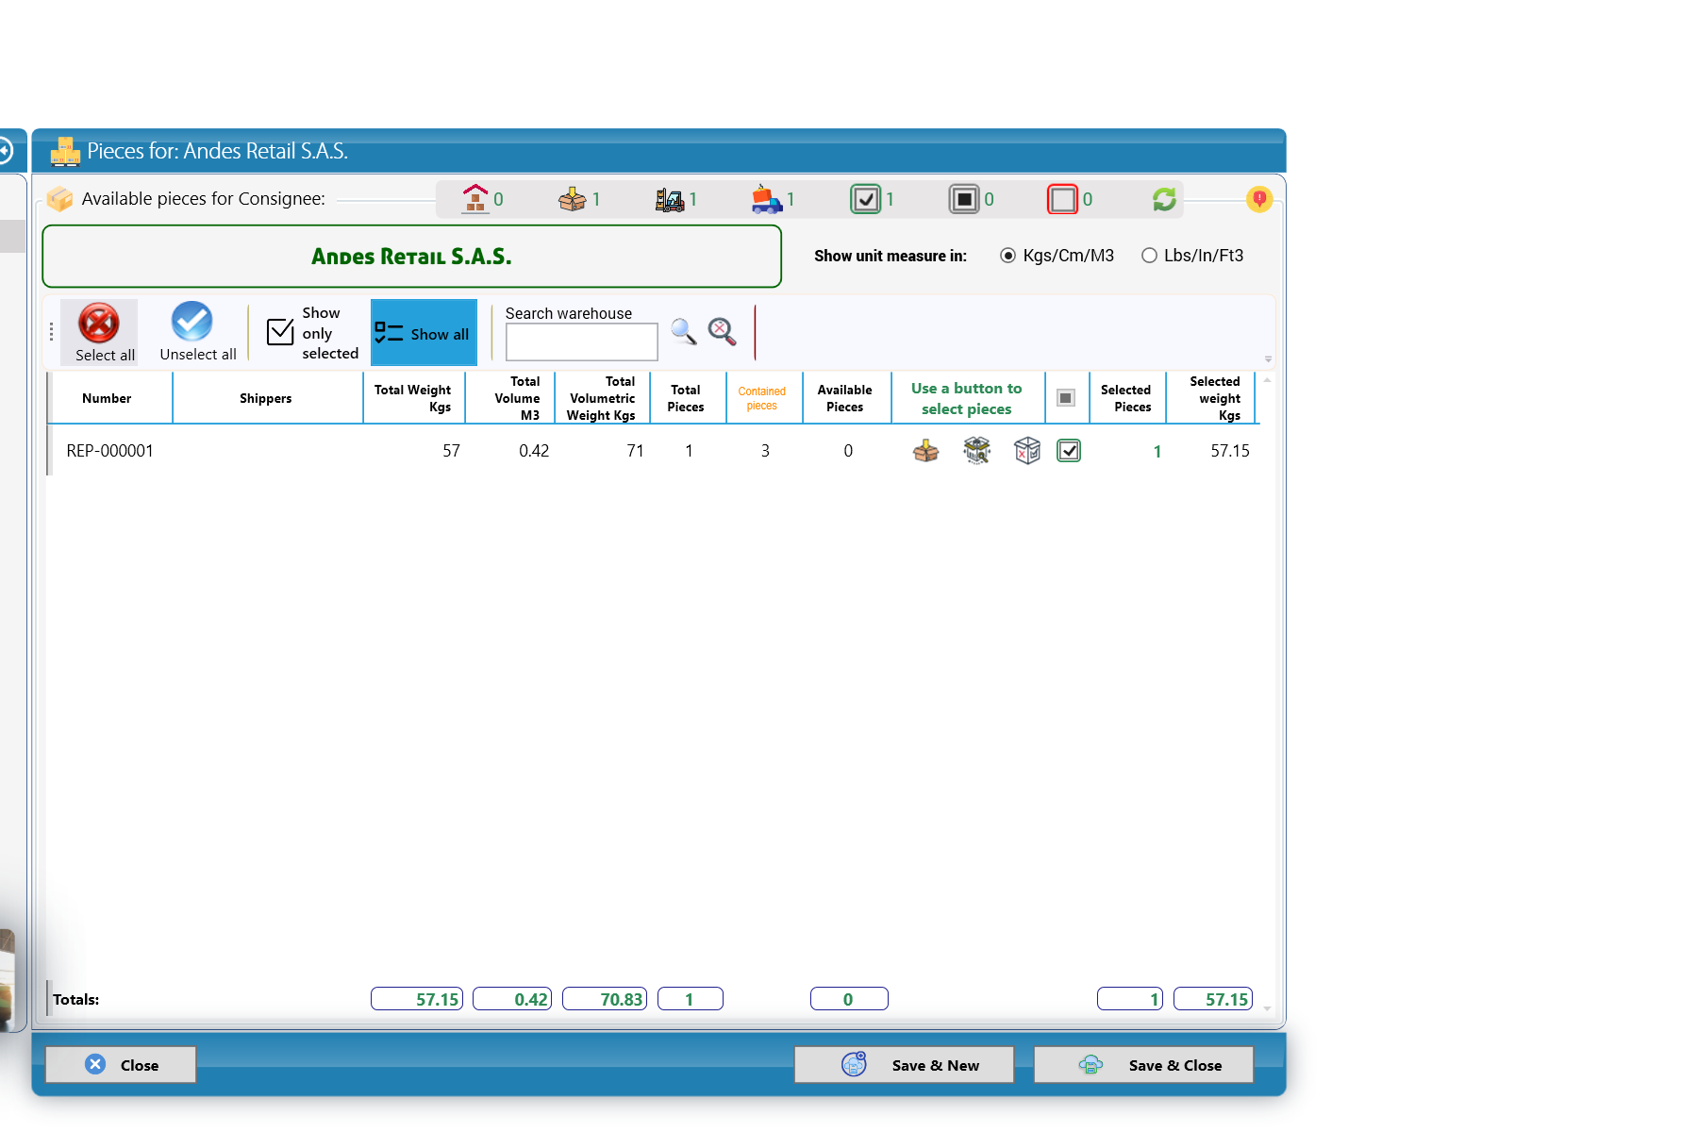Toggle the checkbox for row REP-000001

[1069, 451]
